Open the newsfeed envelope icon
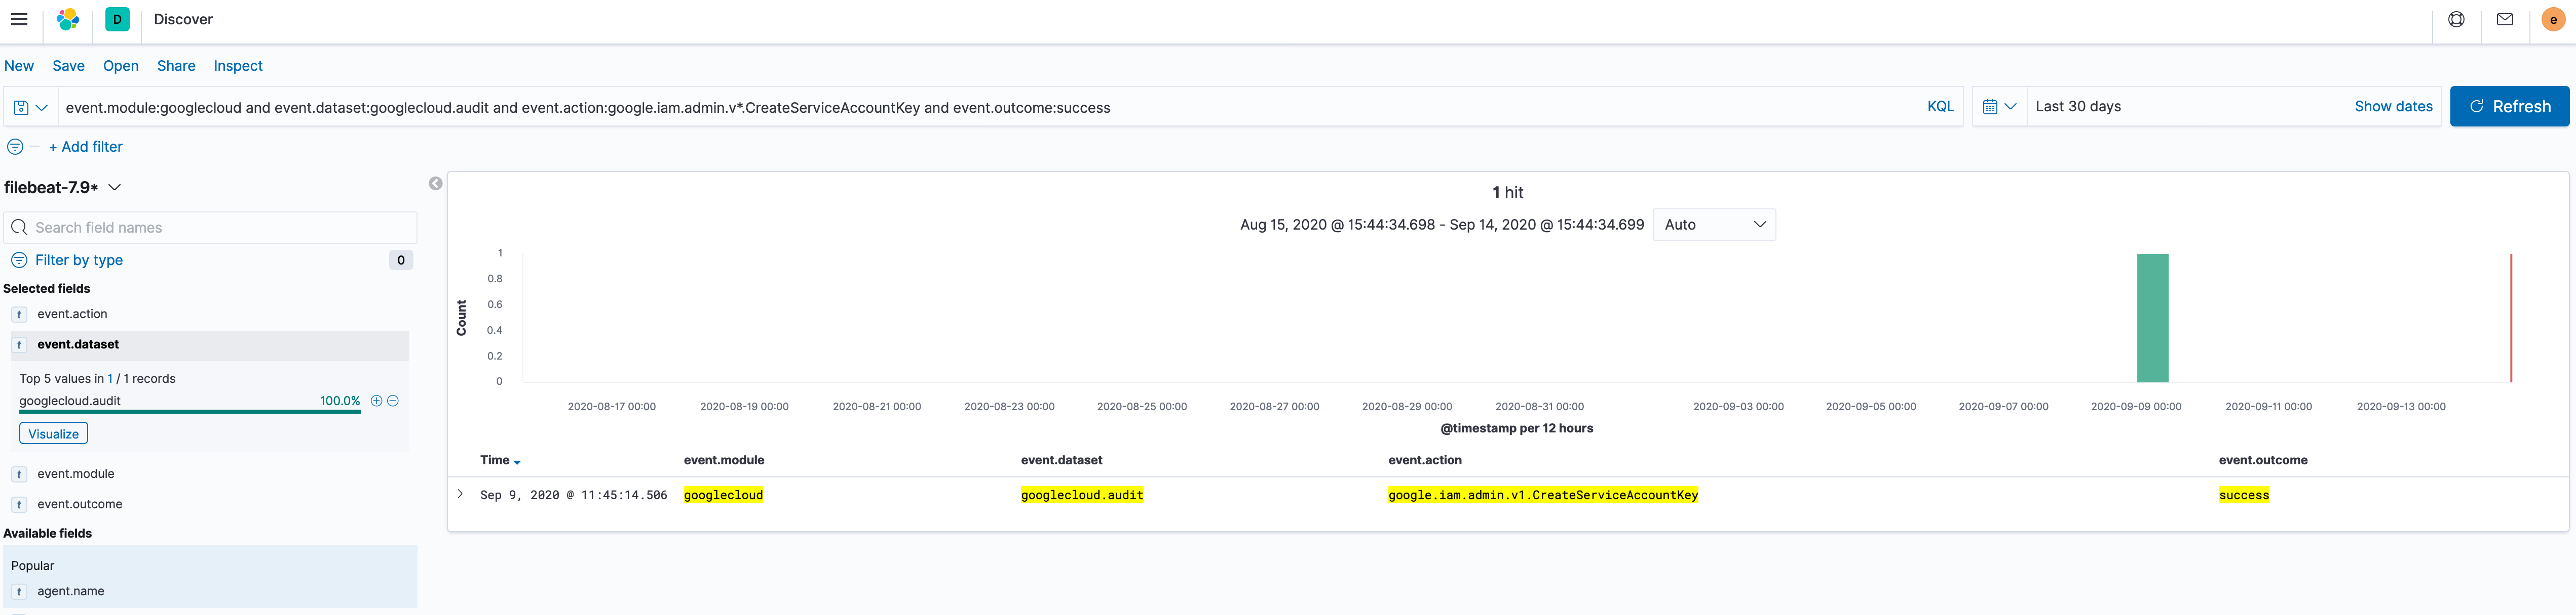The width and height of the screenshot is (2576, 615). 2505,19
